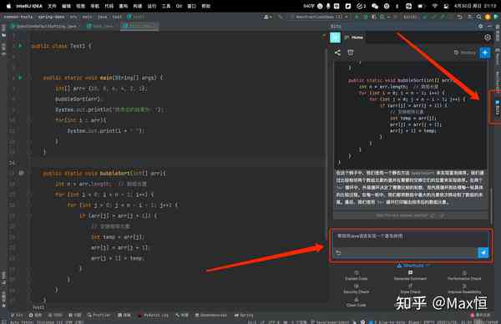Open the 编辑 menu
Screen dimensions: 501x324
[x=66, y=6]
